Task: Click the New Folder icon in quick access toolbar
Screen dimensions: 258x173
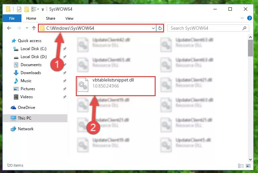Action: pos(27,9)
